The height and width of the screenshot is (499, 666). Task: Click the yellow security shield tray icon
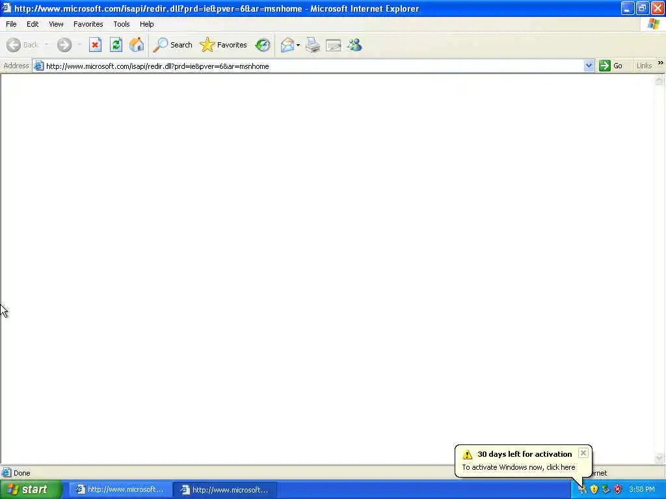pos(594,489)
